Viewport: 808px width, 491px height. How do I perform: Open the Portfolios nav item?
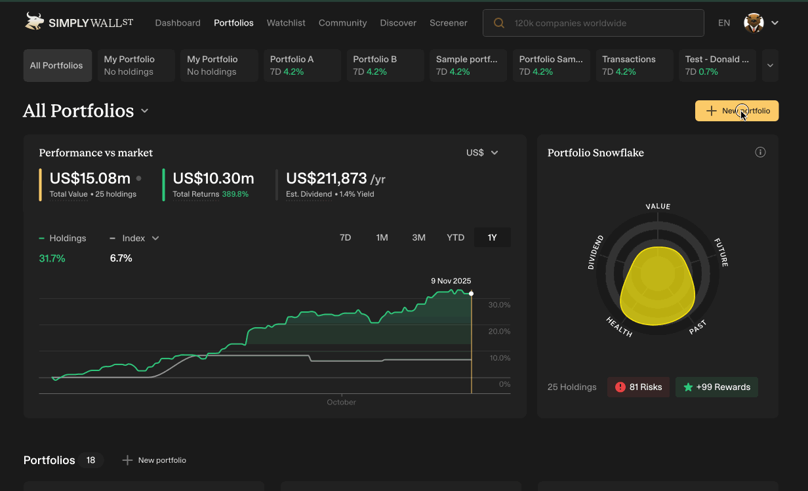233,23
